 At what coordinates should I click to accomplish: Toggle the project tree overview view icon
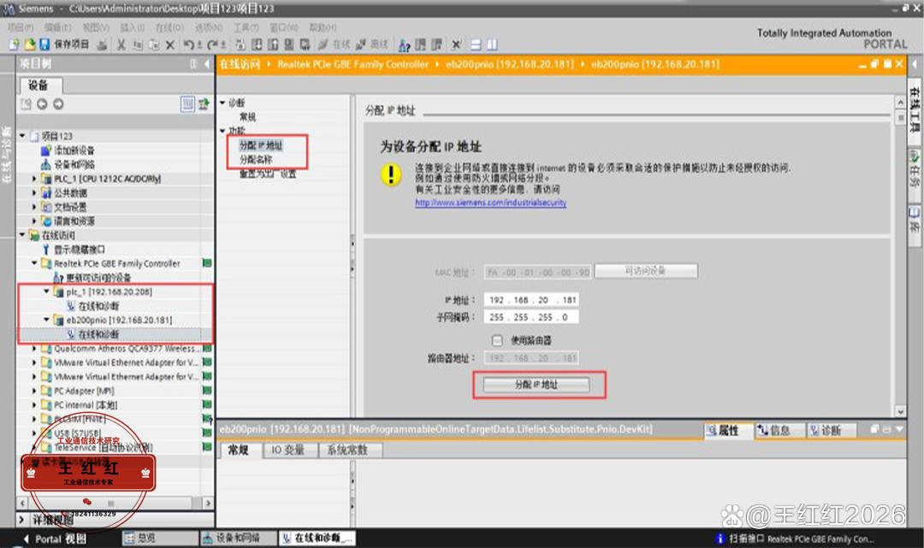coord(187,104)
